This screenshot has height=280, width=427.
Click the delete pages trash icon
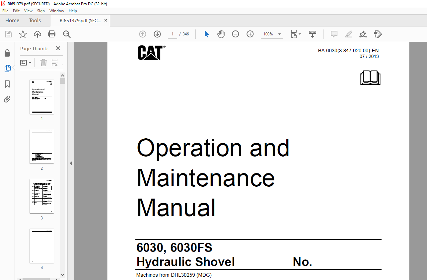(x=43, y=63)
